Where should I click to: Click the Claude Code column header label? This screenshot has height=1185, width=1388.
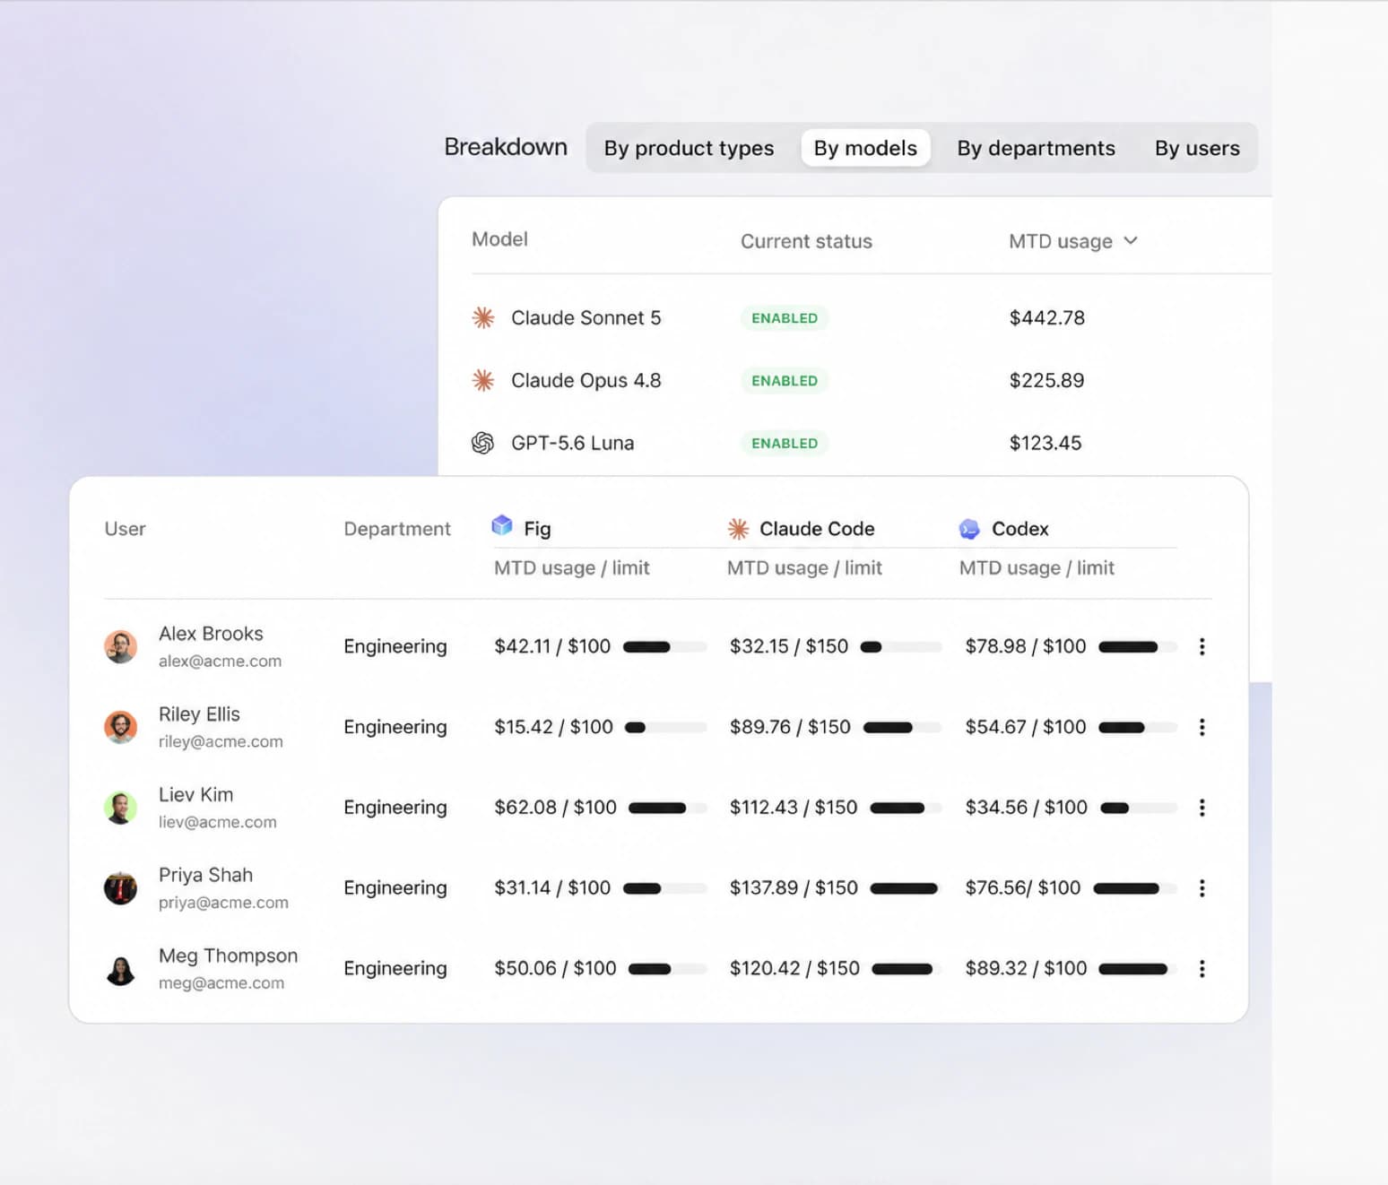[817, 529]
